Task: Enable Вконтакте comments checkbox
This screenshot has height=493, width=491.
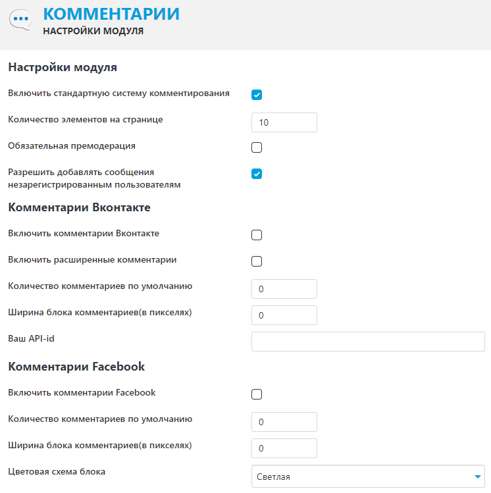Action: [257, 235]
